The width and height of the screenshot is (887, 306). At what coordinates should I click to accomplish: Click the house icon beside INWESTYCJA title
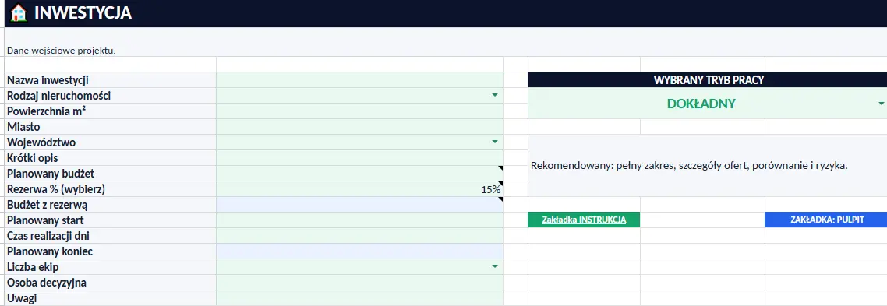[19, 13]
